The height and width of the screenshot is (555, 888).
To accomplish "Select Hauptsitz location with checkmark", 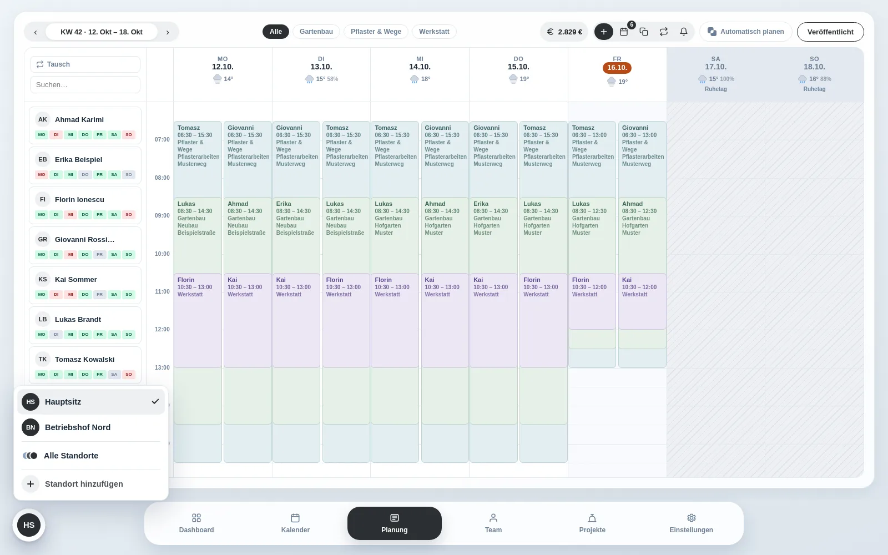I will click(91, 402).
